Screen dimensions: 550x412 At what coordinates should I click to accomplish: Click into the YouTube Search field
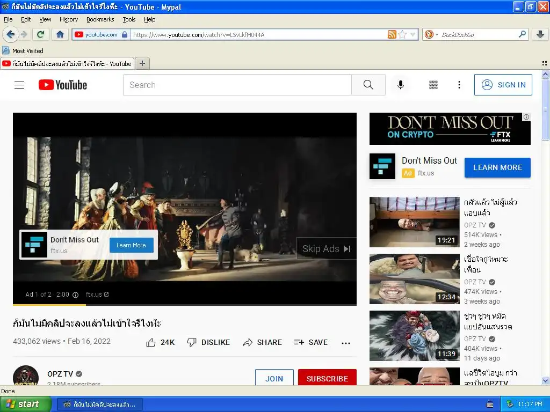point(237,85)
